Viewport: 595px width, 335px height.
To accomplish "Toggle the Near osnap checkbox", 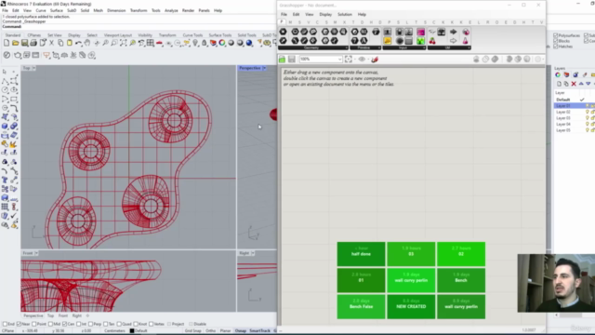I will 19,324.
